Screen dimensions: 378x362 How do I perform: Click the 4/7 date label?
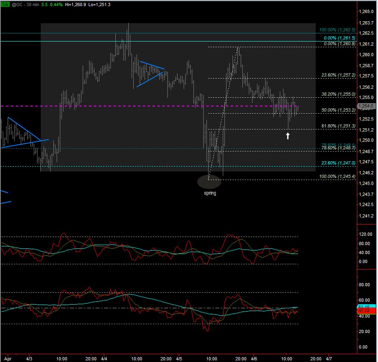click(329, 359)
